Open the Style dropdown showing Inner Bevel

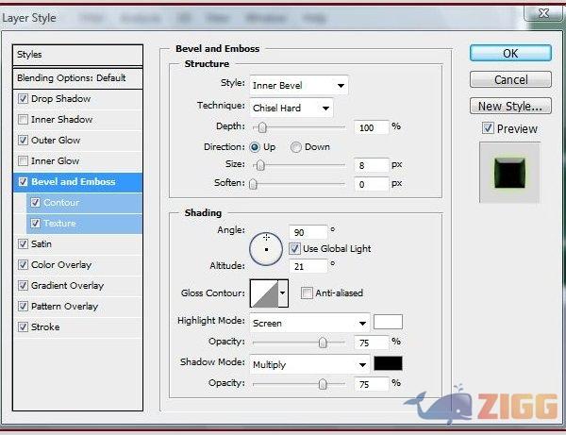[x=298, y=86]
